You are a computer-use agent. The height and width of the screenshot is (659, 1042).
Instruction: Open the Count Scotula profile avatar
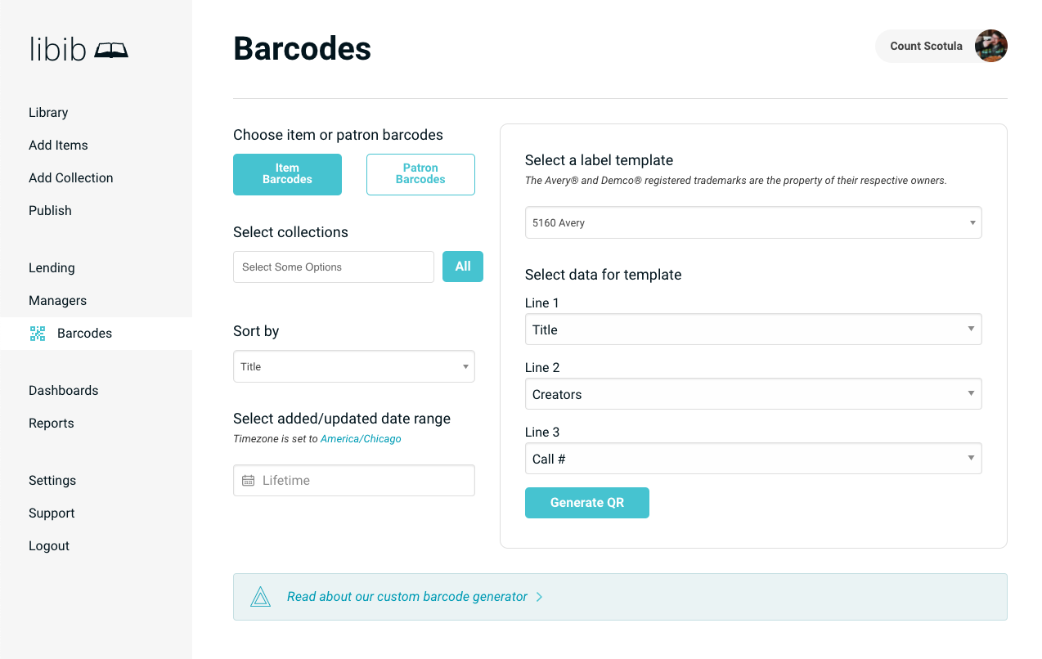[x=990, y=46]
